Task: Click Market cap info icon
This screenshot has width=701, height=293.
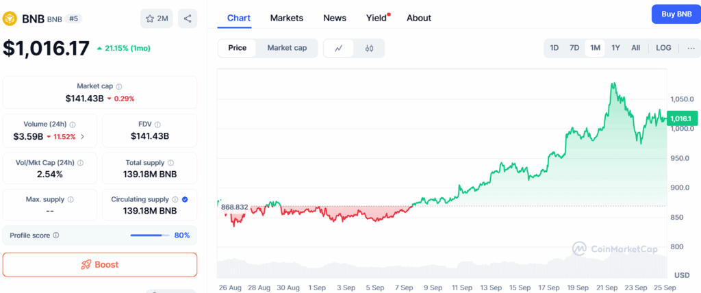Action: point(119,87)
